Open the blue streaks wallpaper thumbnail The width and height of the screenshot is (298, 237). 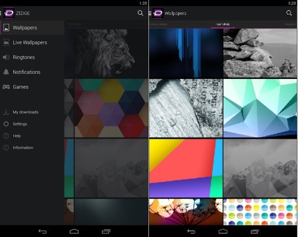[186, 53]
